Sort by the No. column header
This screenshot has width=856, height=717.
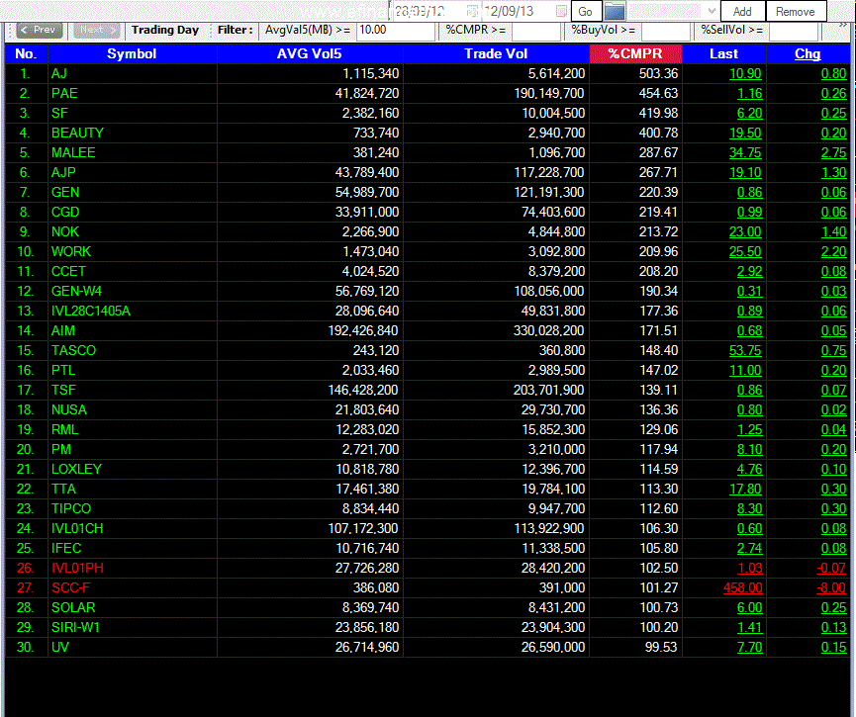[x=26, y=54]
